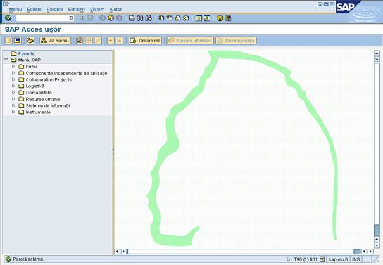Click the Customize local layout icon

[x=228, y=18]
